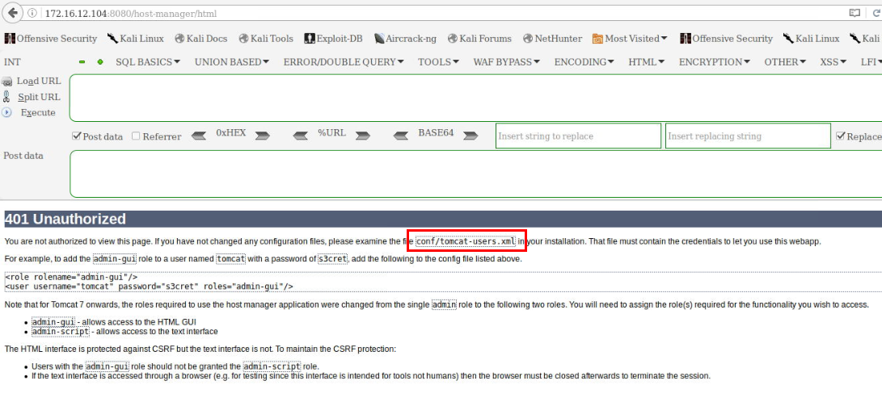The height and width of the screenshot is (406, 882).
Task: Open first Kali Linux bookmark
Action: point(136,39)
